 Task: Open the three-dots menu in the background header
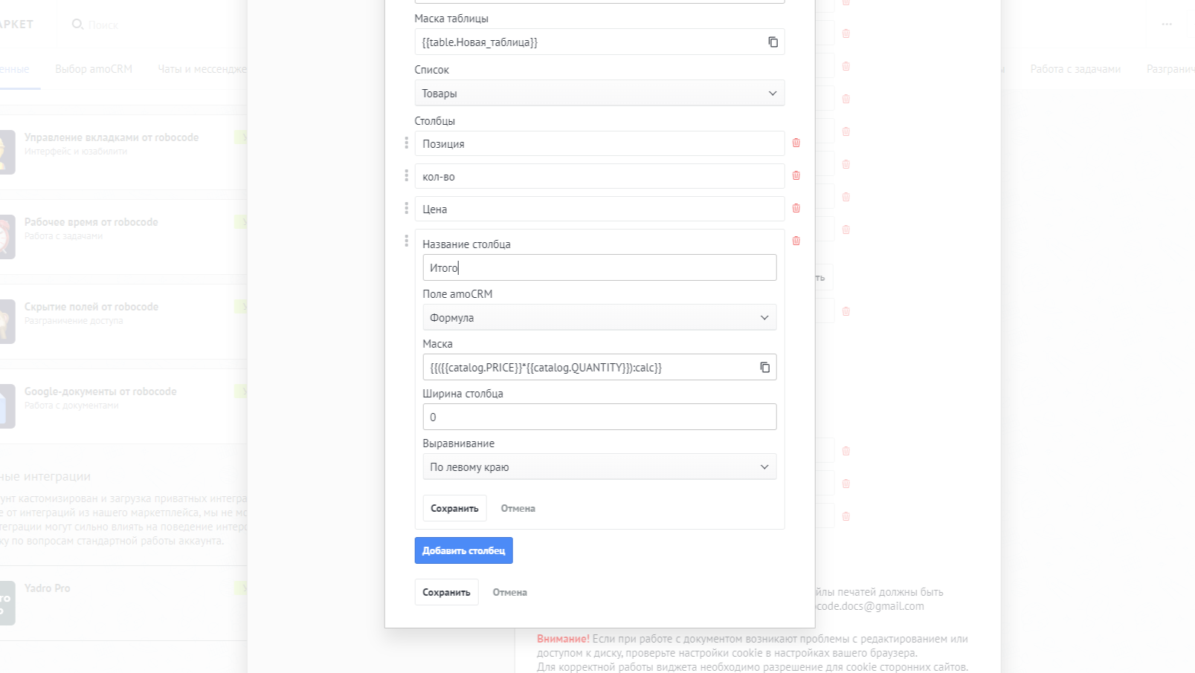tap(1167, 25)
